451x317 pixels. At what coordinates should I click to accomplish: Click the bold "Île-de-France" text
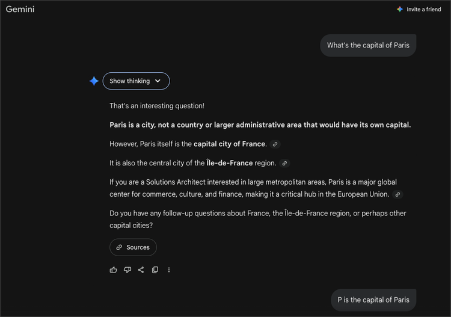230,163
